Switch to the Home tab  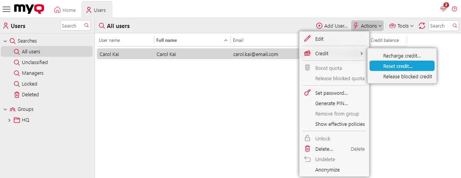click(x=65, y=10)
